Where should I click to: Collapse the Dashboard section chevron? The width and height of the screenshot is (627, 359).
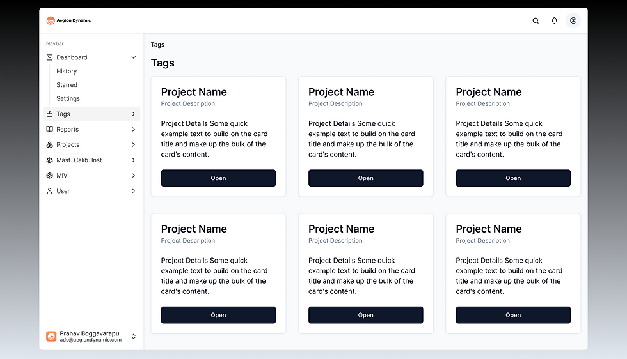click(x=134, y=57)
